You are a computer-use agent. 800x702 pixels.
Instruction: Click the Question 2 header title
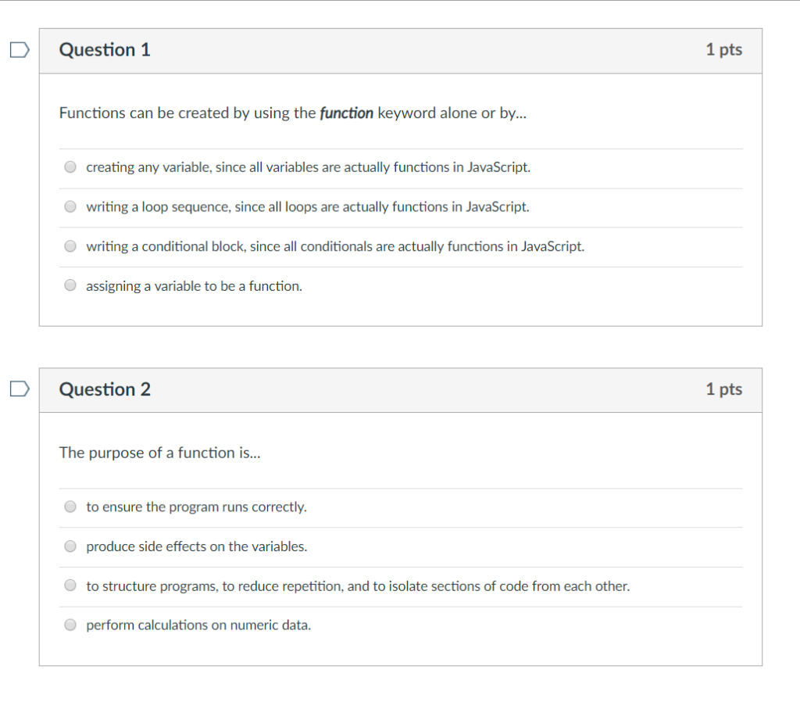pos(105,389)
